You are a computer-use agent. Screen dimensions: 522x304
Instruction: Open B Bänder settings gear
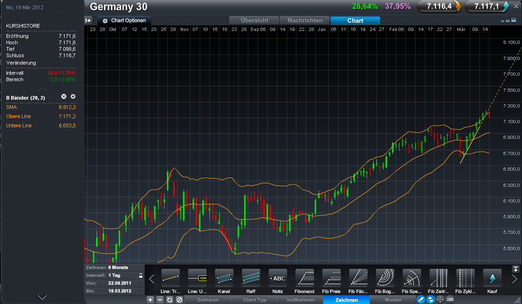pos(73,96)
